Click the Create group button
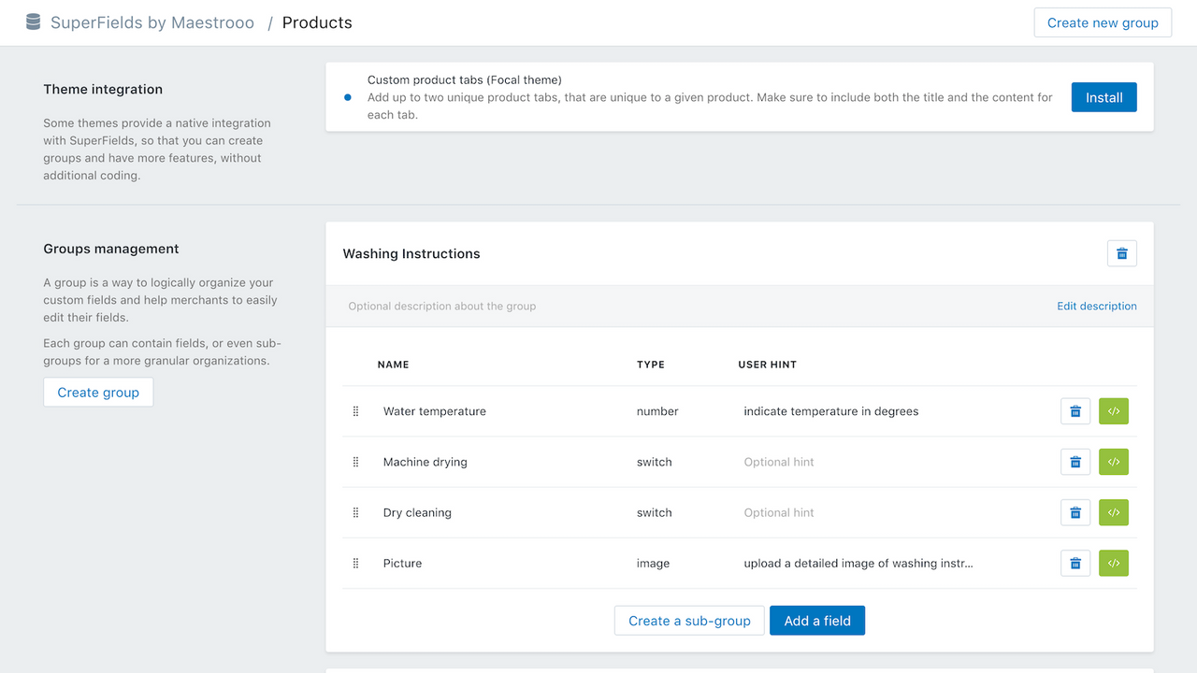This screenshot has height=673, width=1197. 97,392
